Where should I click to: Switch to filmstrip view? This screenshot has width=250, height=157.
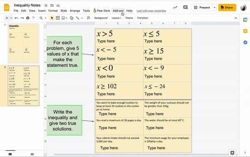pos(10,154)
